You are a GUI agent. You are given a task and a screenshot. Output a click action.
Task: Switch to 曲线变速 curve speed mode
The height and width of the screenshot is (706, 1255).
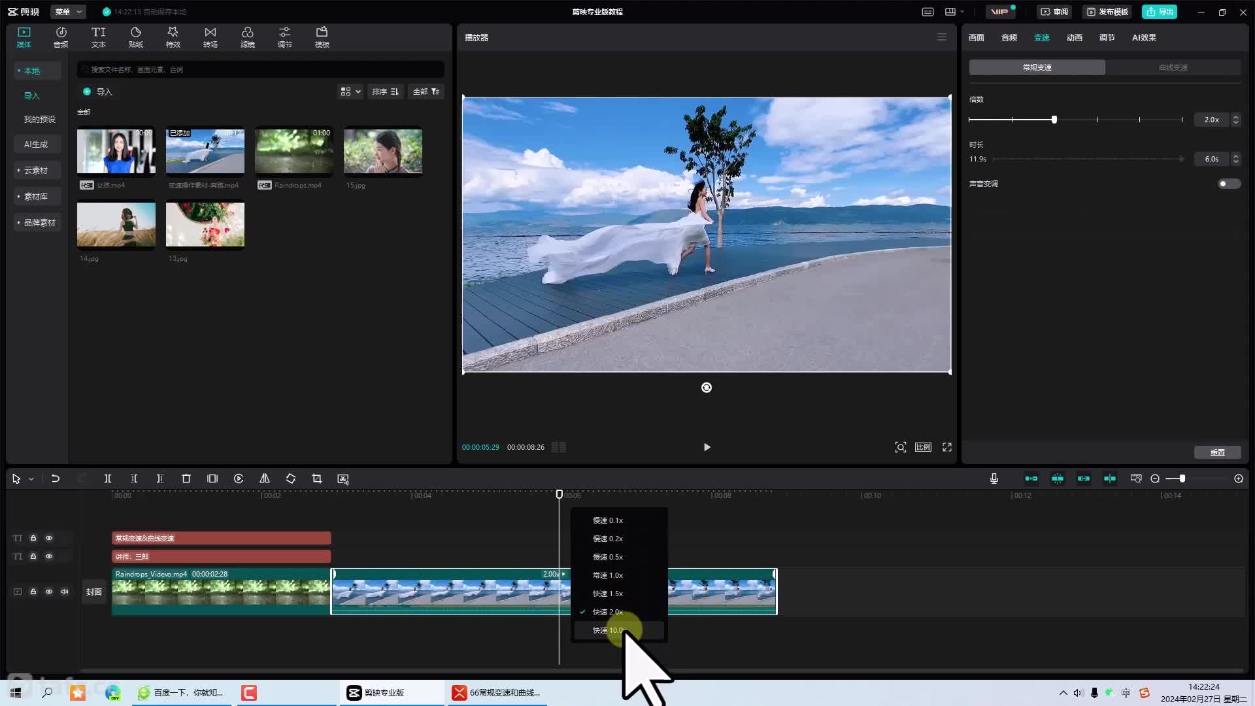(x=1173, y=67)
